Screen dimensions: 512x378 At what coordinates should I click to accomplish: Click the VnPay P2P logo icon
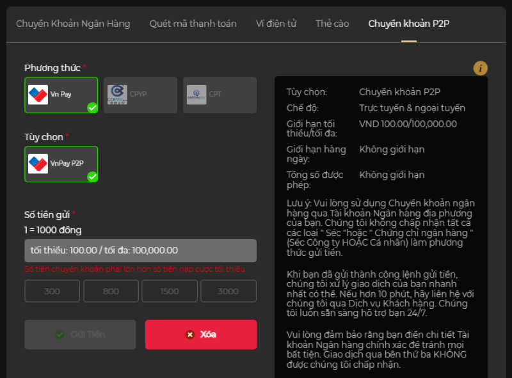(x=38, y=164)
